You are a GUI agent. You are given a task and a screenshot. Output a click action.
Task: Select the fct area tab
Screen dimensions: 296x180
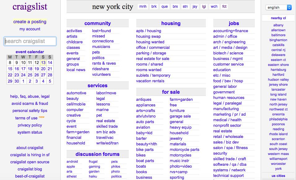point(224,6)
